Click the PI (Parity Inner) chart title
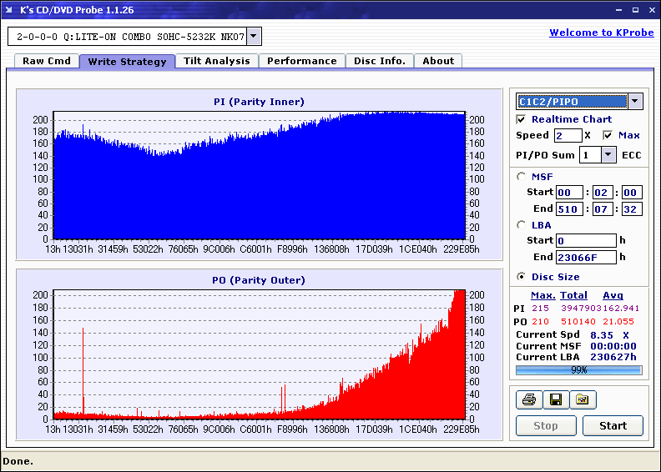Image resolution: width=661 pixels, height=472 pixels. tap(259, 102)
